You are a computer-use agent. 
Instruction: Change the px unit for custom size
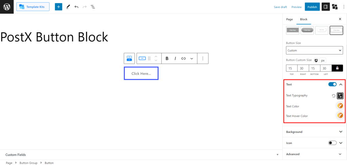(323, 60)
